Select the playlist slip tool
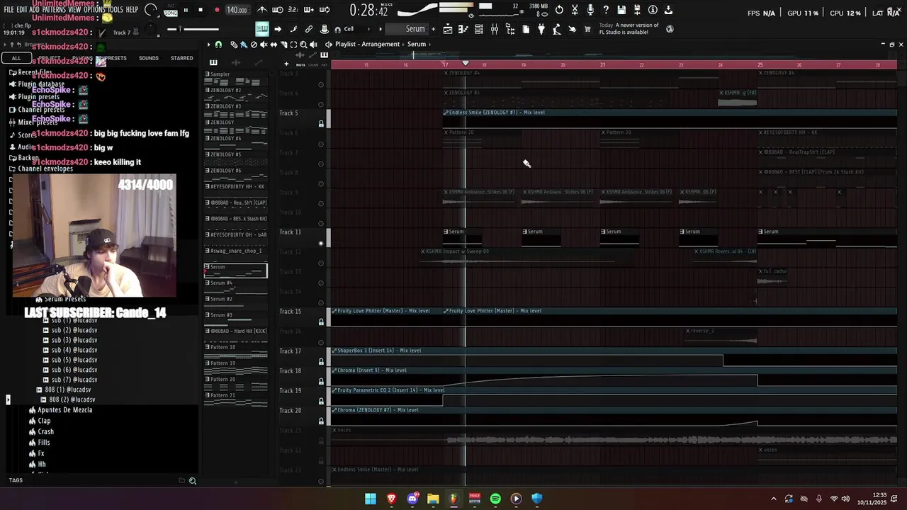Screen dimensions: 907x510 pyautogui.click(x=274, y=45)
